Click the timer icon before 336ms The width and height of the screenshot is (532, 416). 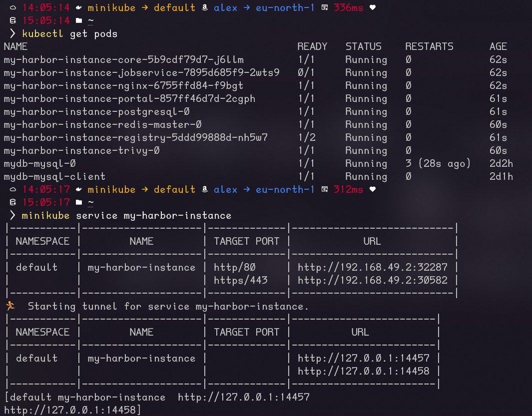point(325,7)
